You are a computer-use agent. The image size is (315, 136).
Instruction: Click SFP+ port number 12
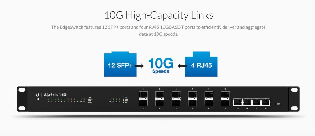click(225, 102)
